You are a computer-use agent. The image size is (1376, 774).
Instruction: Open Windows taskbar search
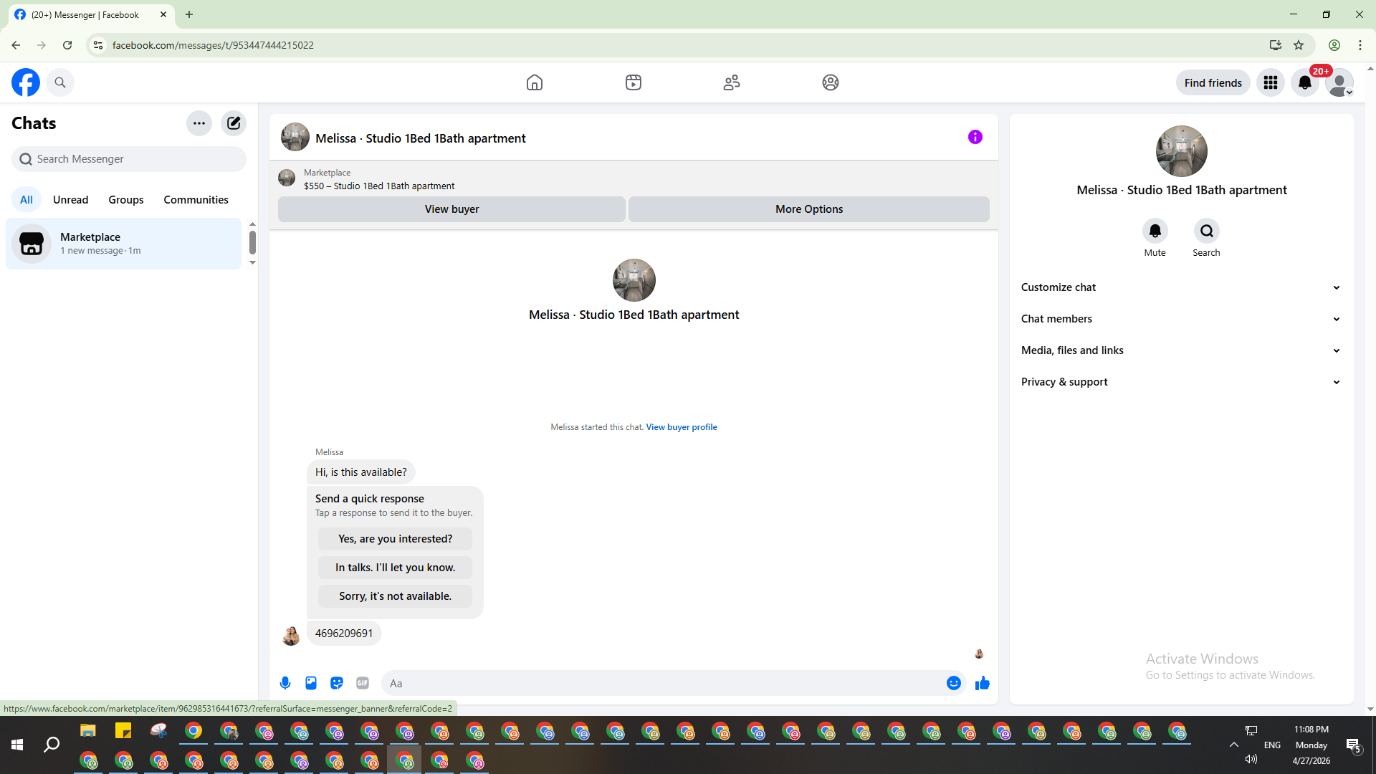coord(52,745)
